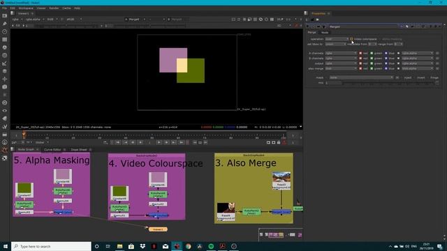This screenshot has width=447, height=251.
Task: Click the Windows Start button
Action: pos(6,246)
